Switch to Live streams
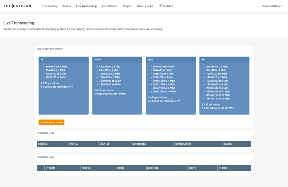The width and height of the screenshot is (288, 187). (x=109, y=6)
